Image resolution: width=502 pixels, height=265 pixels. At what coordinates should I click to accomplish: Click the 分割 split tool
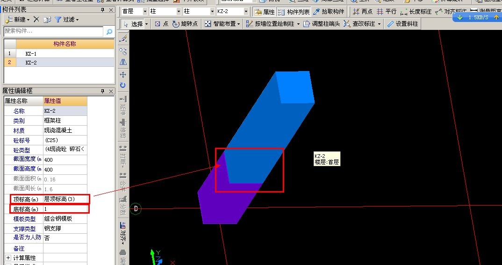point(123,205)
